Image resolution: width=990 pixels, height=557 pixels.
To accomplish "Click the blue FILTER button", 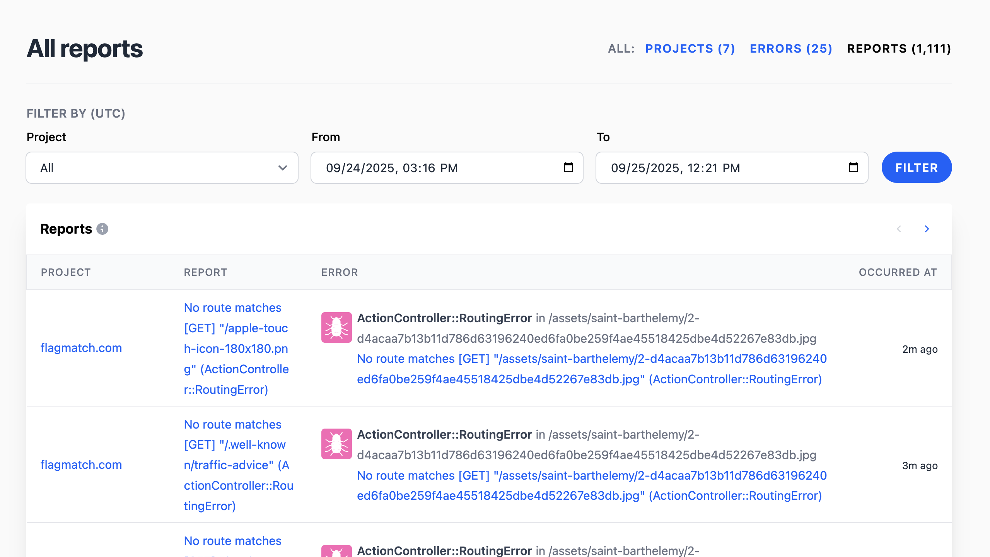I will 917,167.
